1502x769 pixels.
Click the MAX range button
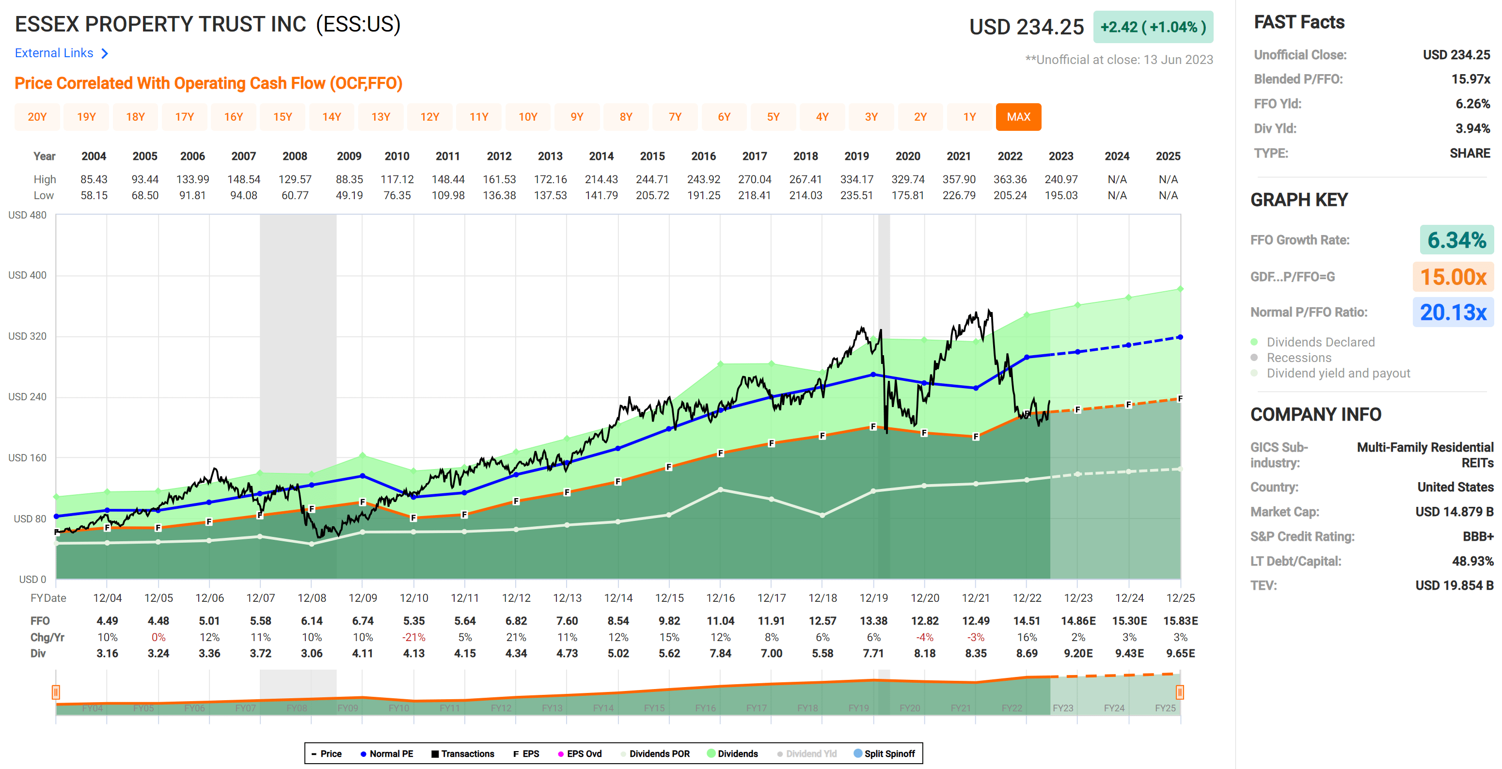pyautogui.click(x=1019, y=117)
